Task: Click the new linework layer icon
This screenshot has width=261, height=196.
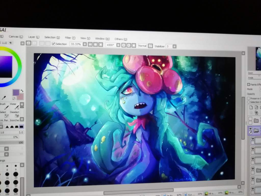Action: pyautogui.click(x=256, y=107)
